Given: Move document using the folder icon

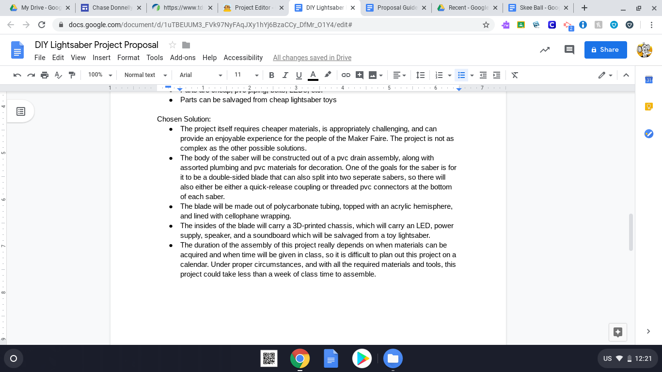Looking at the screenshot, I should point(186,45).
